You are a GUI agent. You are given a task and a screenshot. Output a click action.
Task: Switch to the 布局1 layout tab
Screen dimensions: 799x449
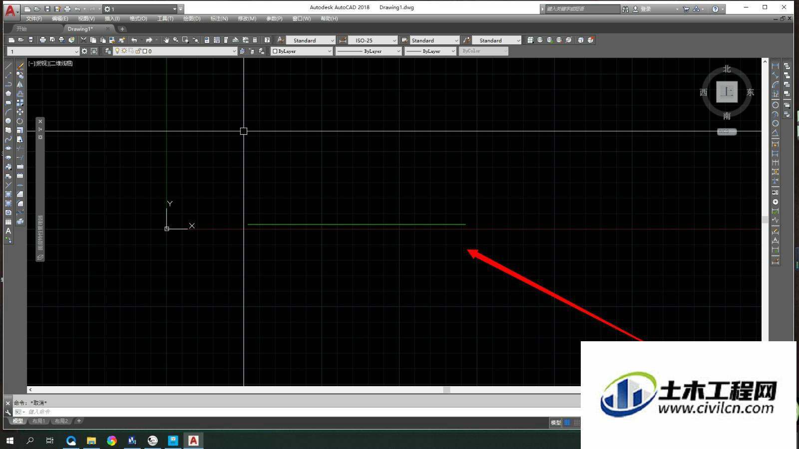tap(38, 421)
